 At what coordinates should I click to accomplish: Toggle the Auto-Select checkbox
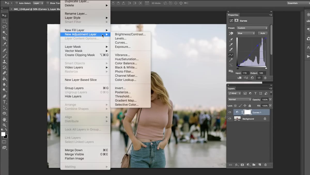(17, 3)
